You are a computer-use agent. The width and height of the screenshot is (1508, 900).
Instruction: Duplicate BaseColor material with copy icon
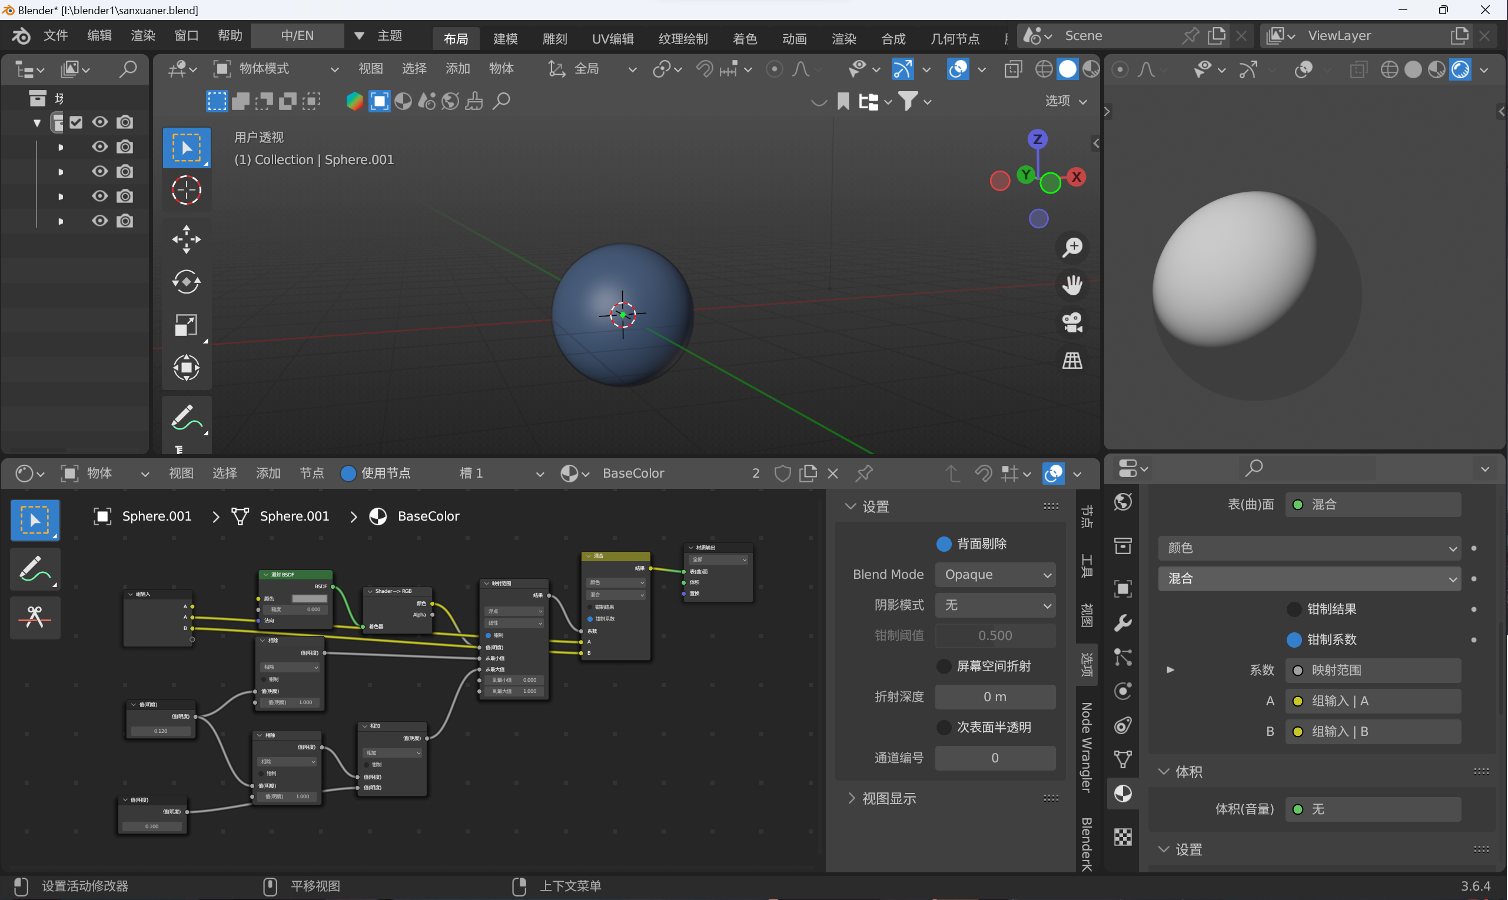[x=808, y=473]
